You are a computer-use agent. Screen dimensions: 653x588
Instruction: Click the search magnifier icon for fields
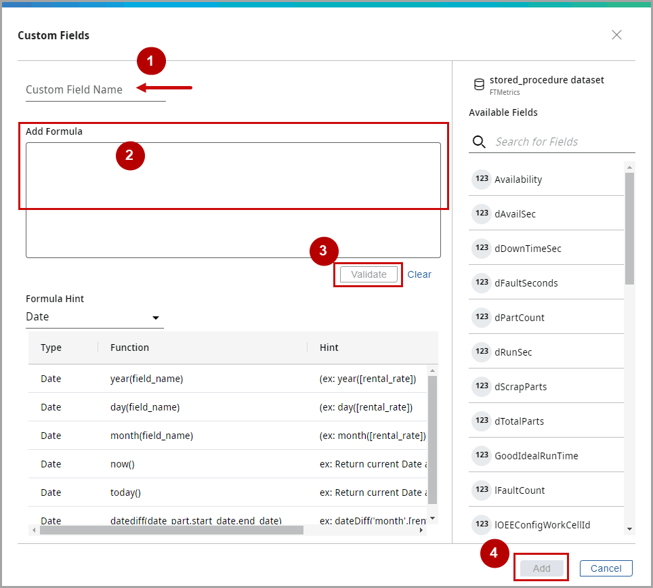tap(479, 142)
